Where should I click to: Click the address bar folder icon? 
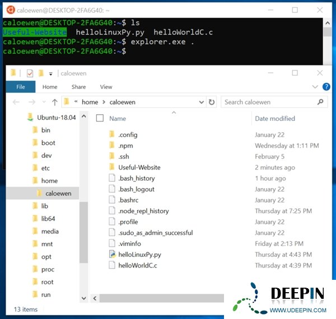[67, 101]
